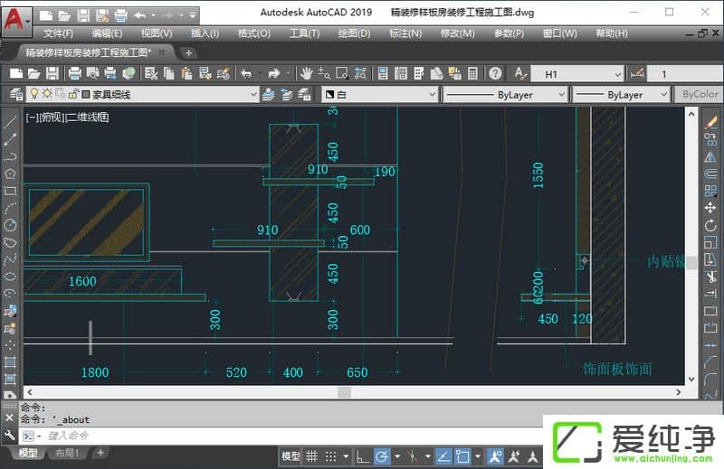Close the 精装修样板房装修工程施工图 drawing tab
Image resolution: width=724 pixels, height=469 pixels.
pyautogui.click(x=162, y=52)
